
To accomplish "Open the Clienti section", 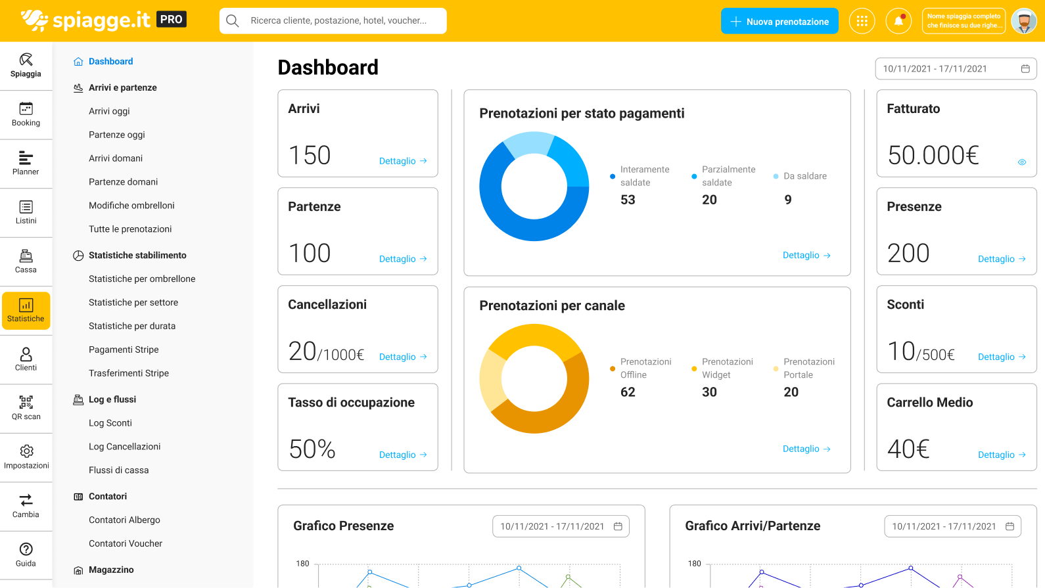I will pyautogui.click(x=26, y=359).
